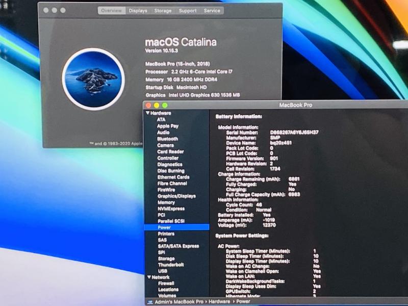This screenshot has height=306, width=408.
Task: Click the Intel UHD Graphics 630 line
Action: (x=193, y=95)
